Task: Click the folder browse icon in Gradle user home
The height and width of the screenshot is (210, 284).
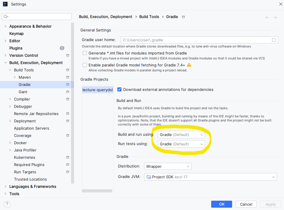Action: pyautogui.click(x=274, y=40)
